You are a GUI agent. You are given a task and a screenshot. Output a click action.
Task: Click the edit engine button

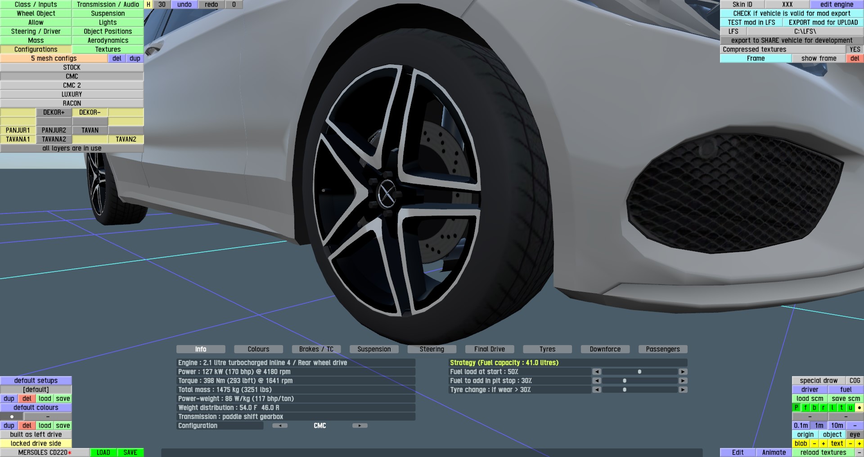click(837, 4)
